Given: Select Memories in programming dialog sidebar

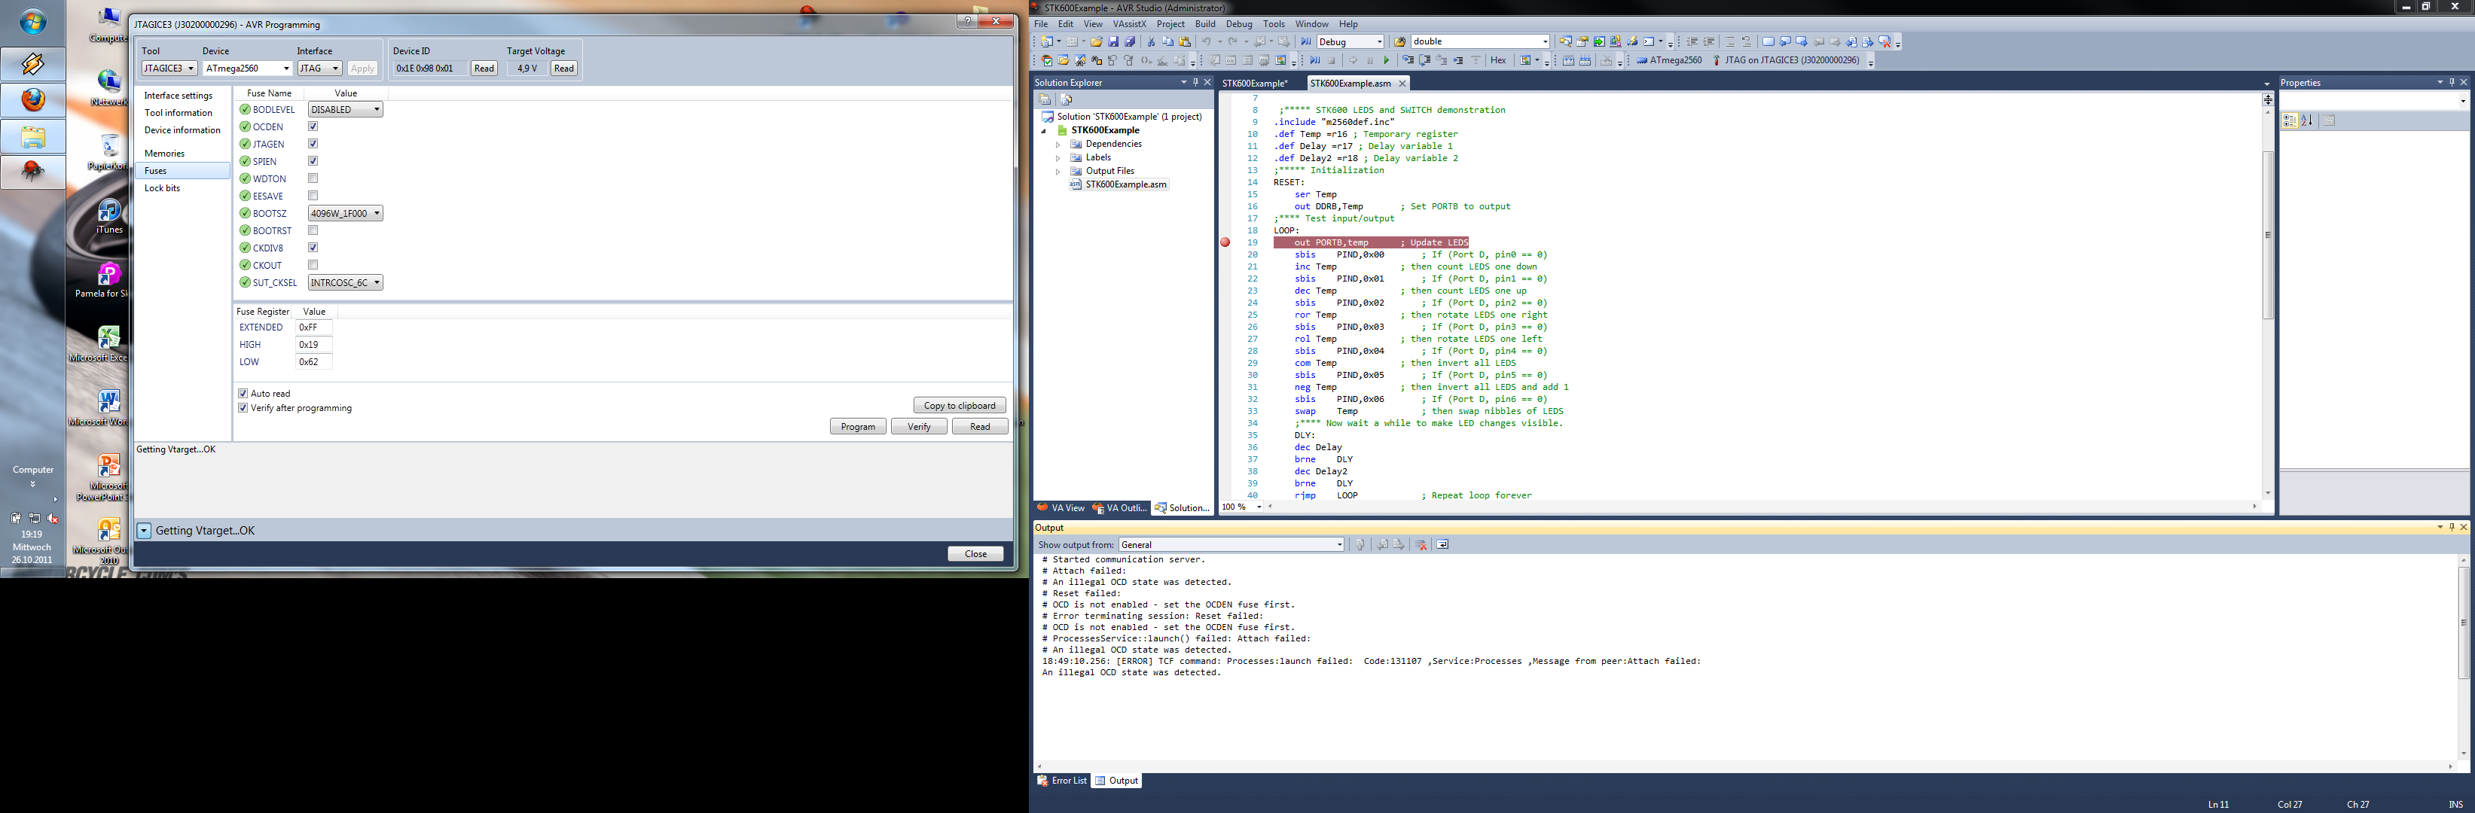Looking at the screenshot, I should coord(164,154).
